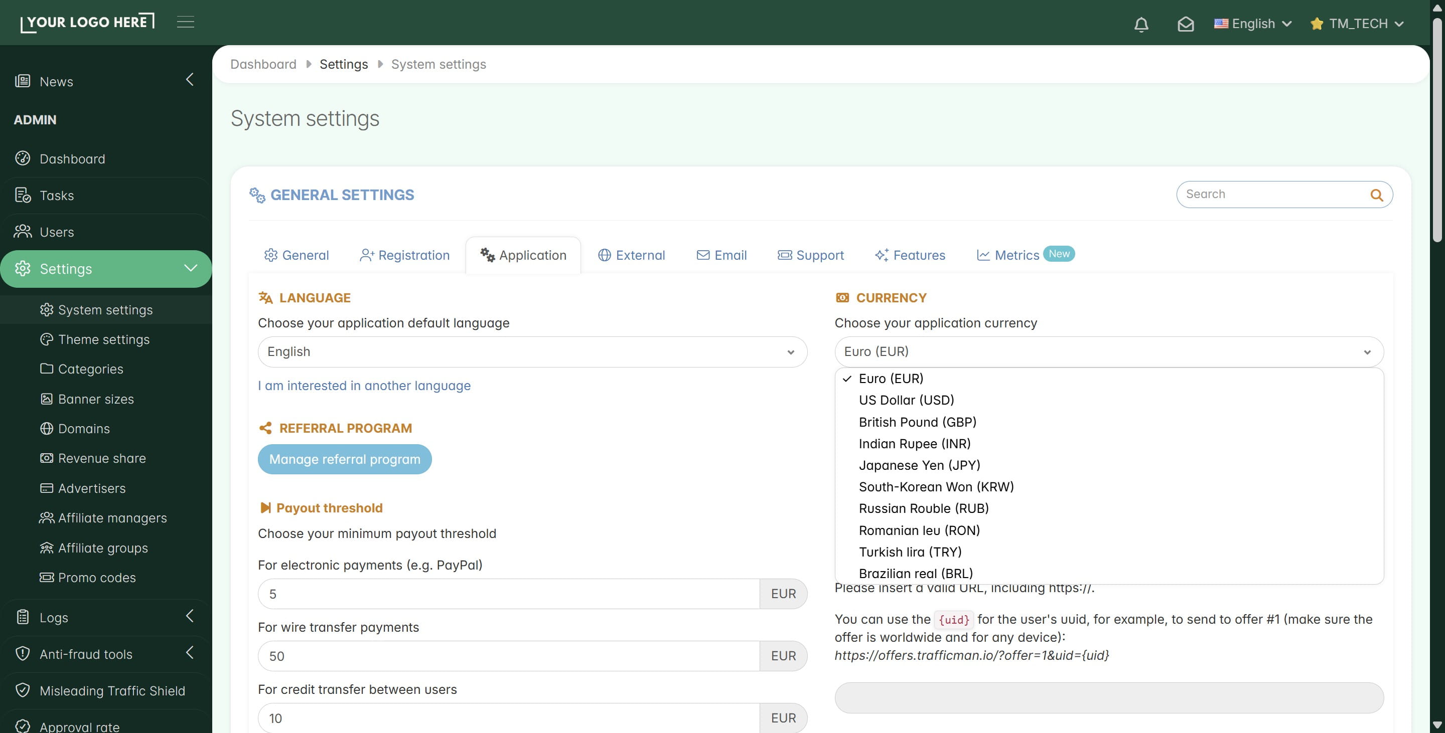Screen dimensions: 1445x733
Task: Switch to the Email tab
Action: [721, 255]
